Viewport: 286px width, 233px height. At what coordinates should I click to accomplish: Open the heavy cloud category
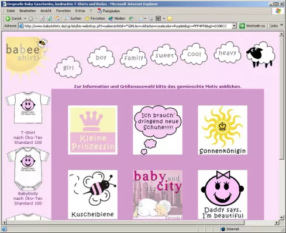click(228, 52)
